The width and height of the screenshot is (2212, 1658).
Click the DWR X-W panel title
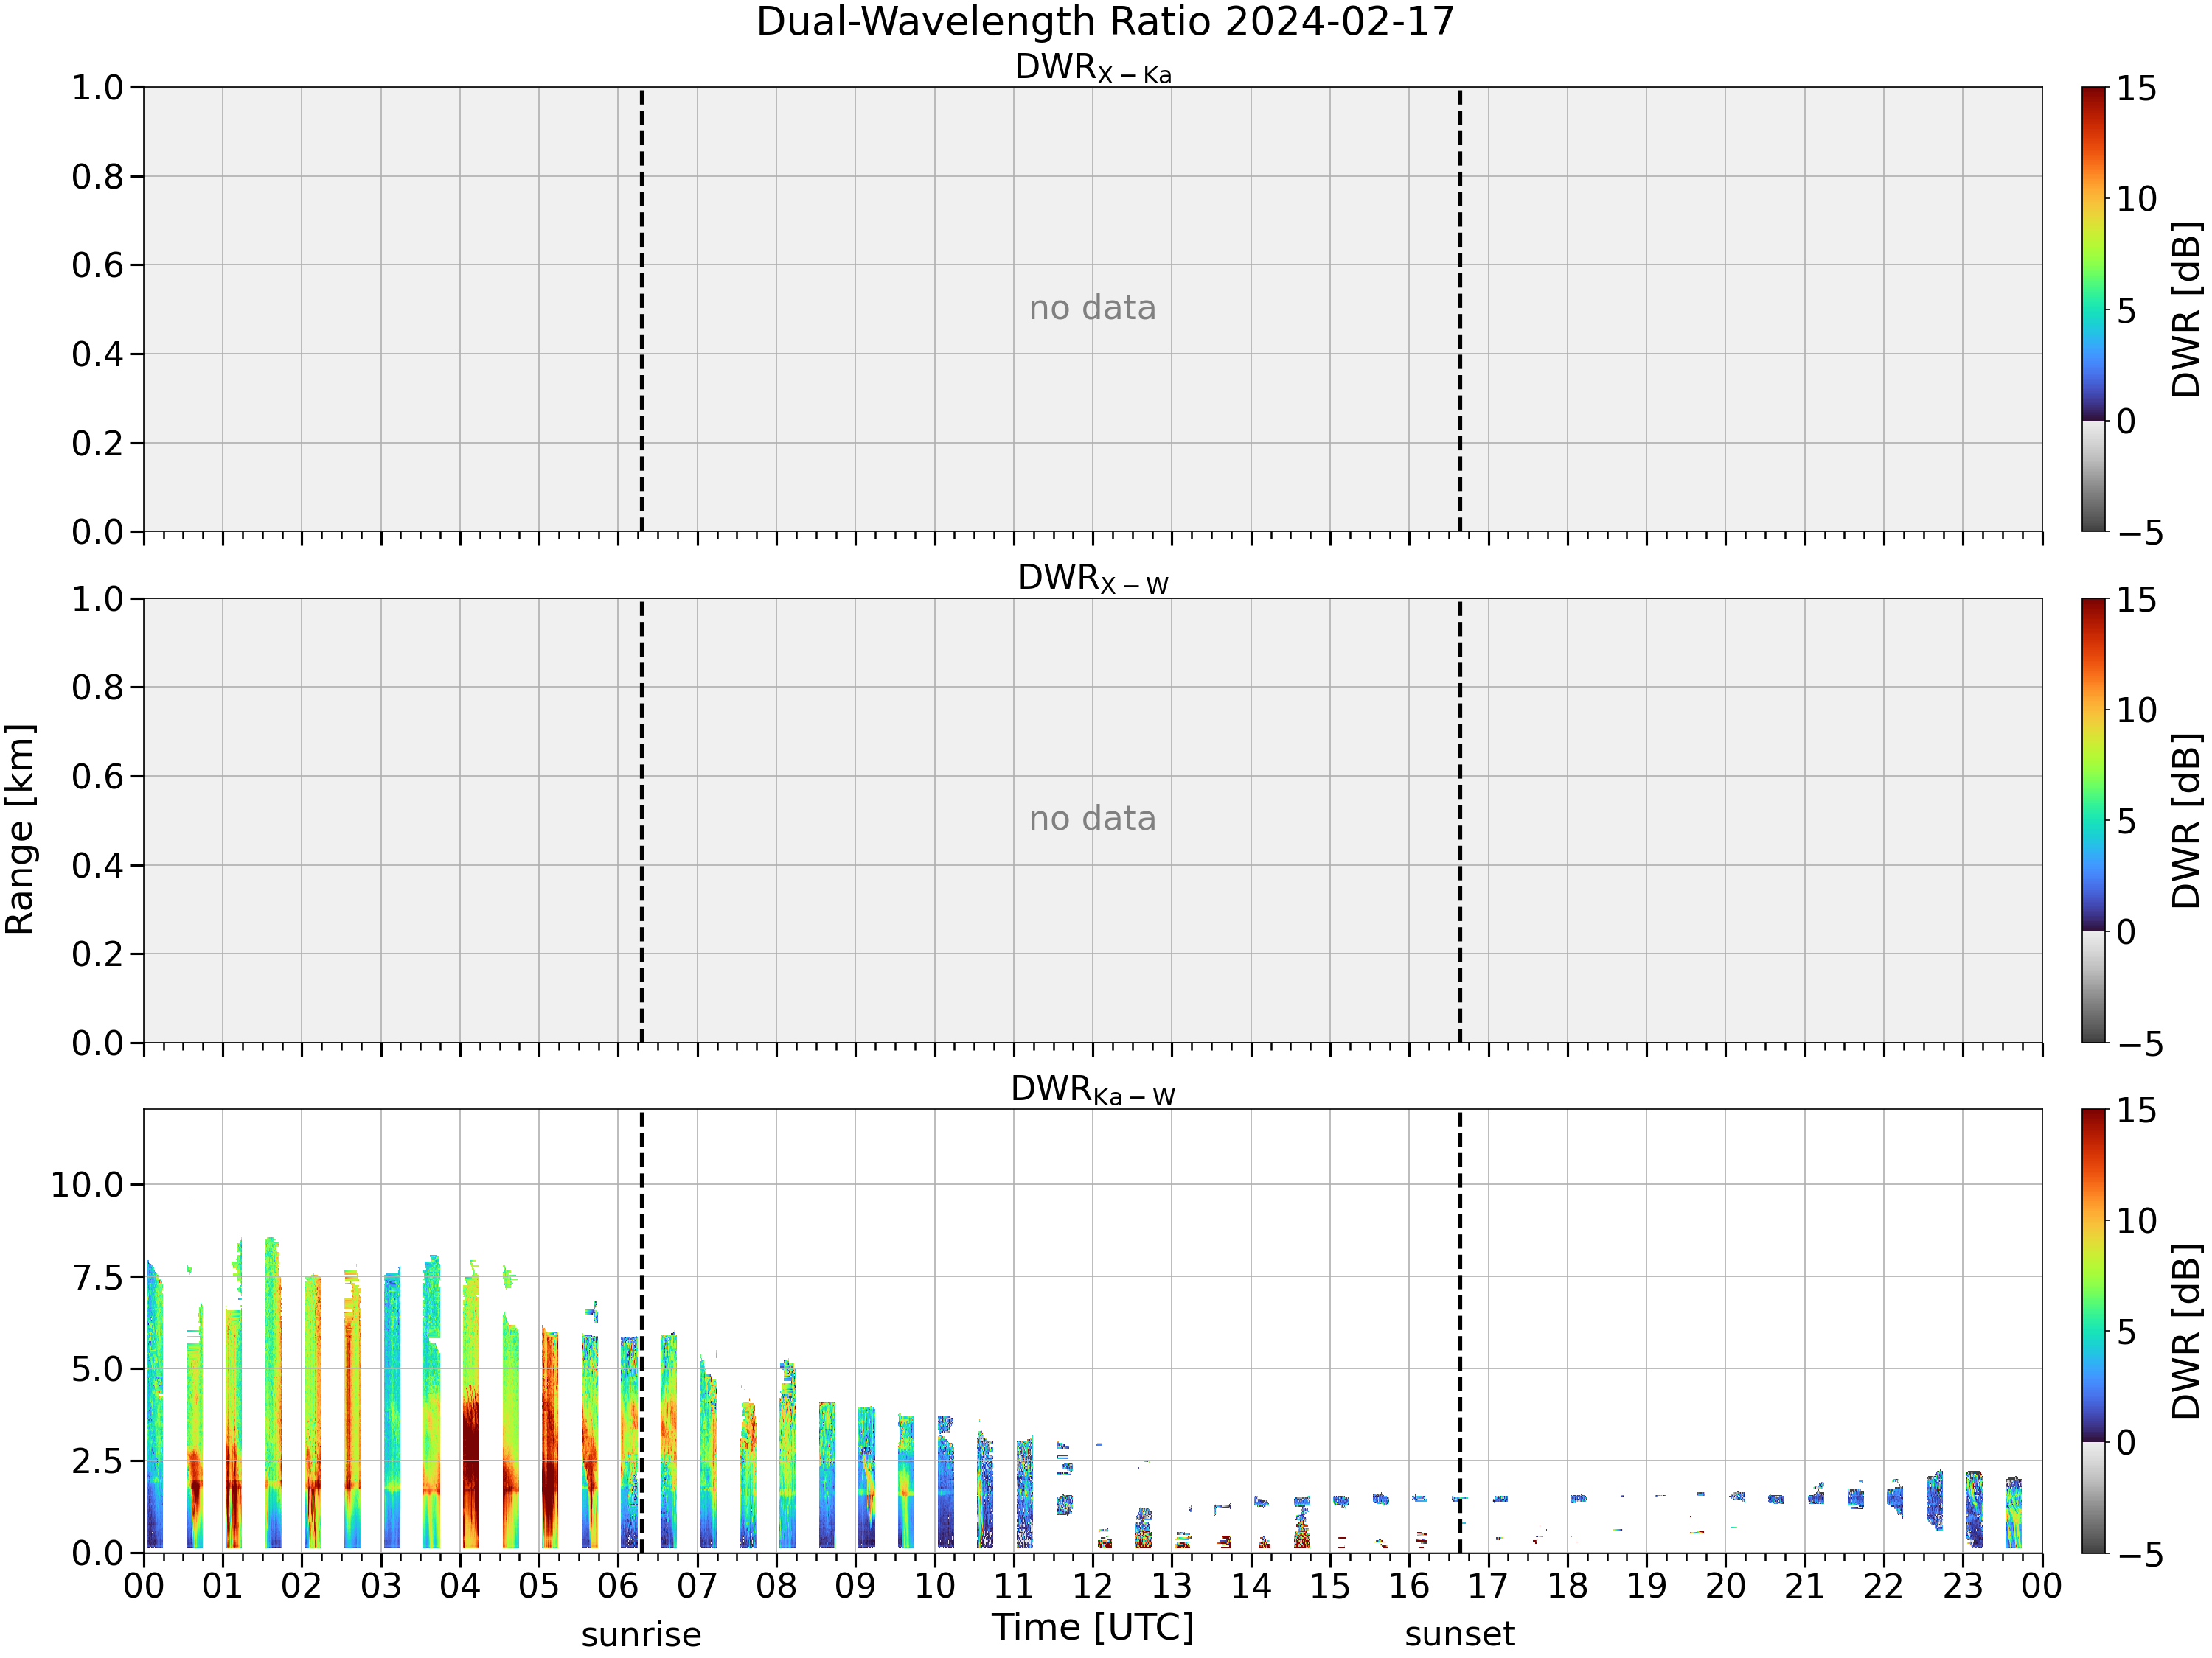click(1093, 578)
